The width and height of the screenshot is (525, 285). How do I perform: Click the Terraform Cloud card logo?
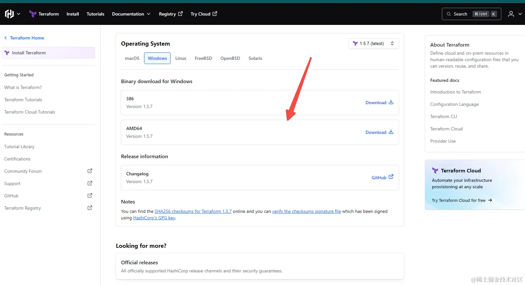[x=435, y=170]
